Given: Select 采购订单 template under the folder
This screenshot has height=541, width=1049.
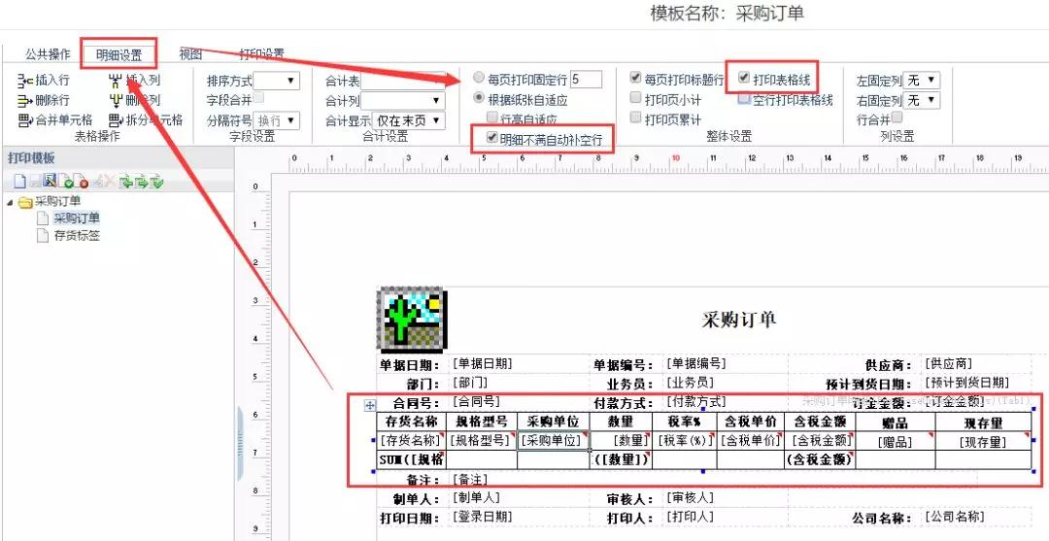Looking at the screenshot, I should coord(77,218).
